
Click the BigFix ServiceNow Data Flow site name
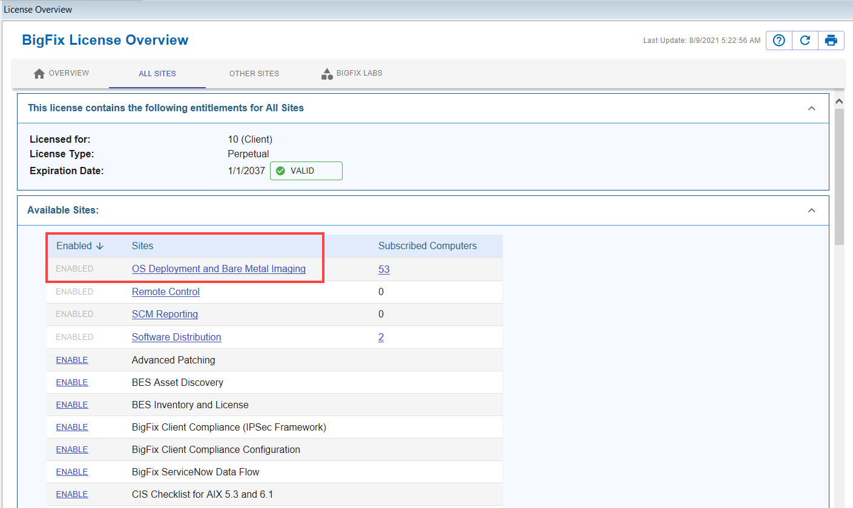(196, 472)
